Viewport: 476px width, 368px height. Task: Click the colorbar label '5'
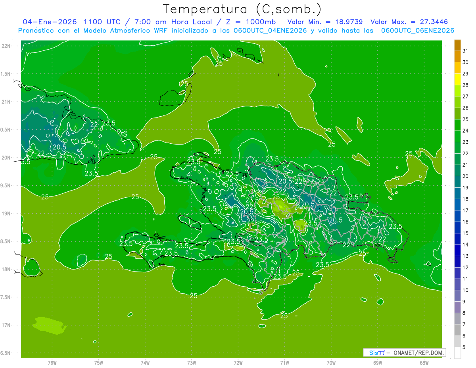(464, 347)
